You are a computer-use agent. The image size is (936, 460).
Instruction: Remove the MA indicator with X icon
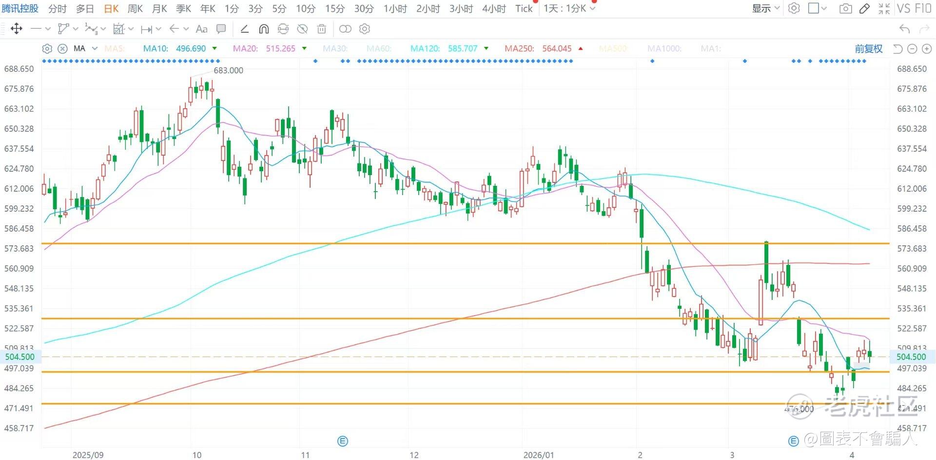62,49
